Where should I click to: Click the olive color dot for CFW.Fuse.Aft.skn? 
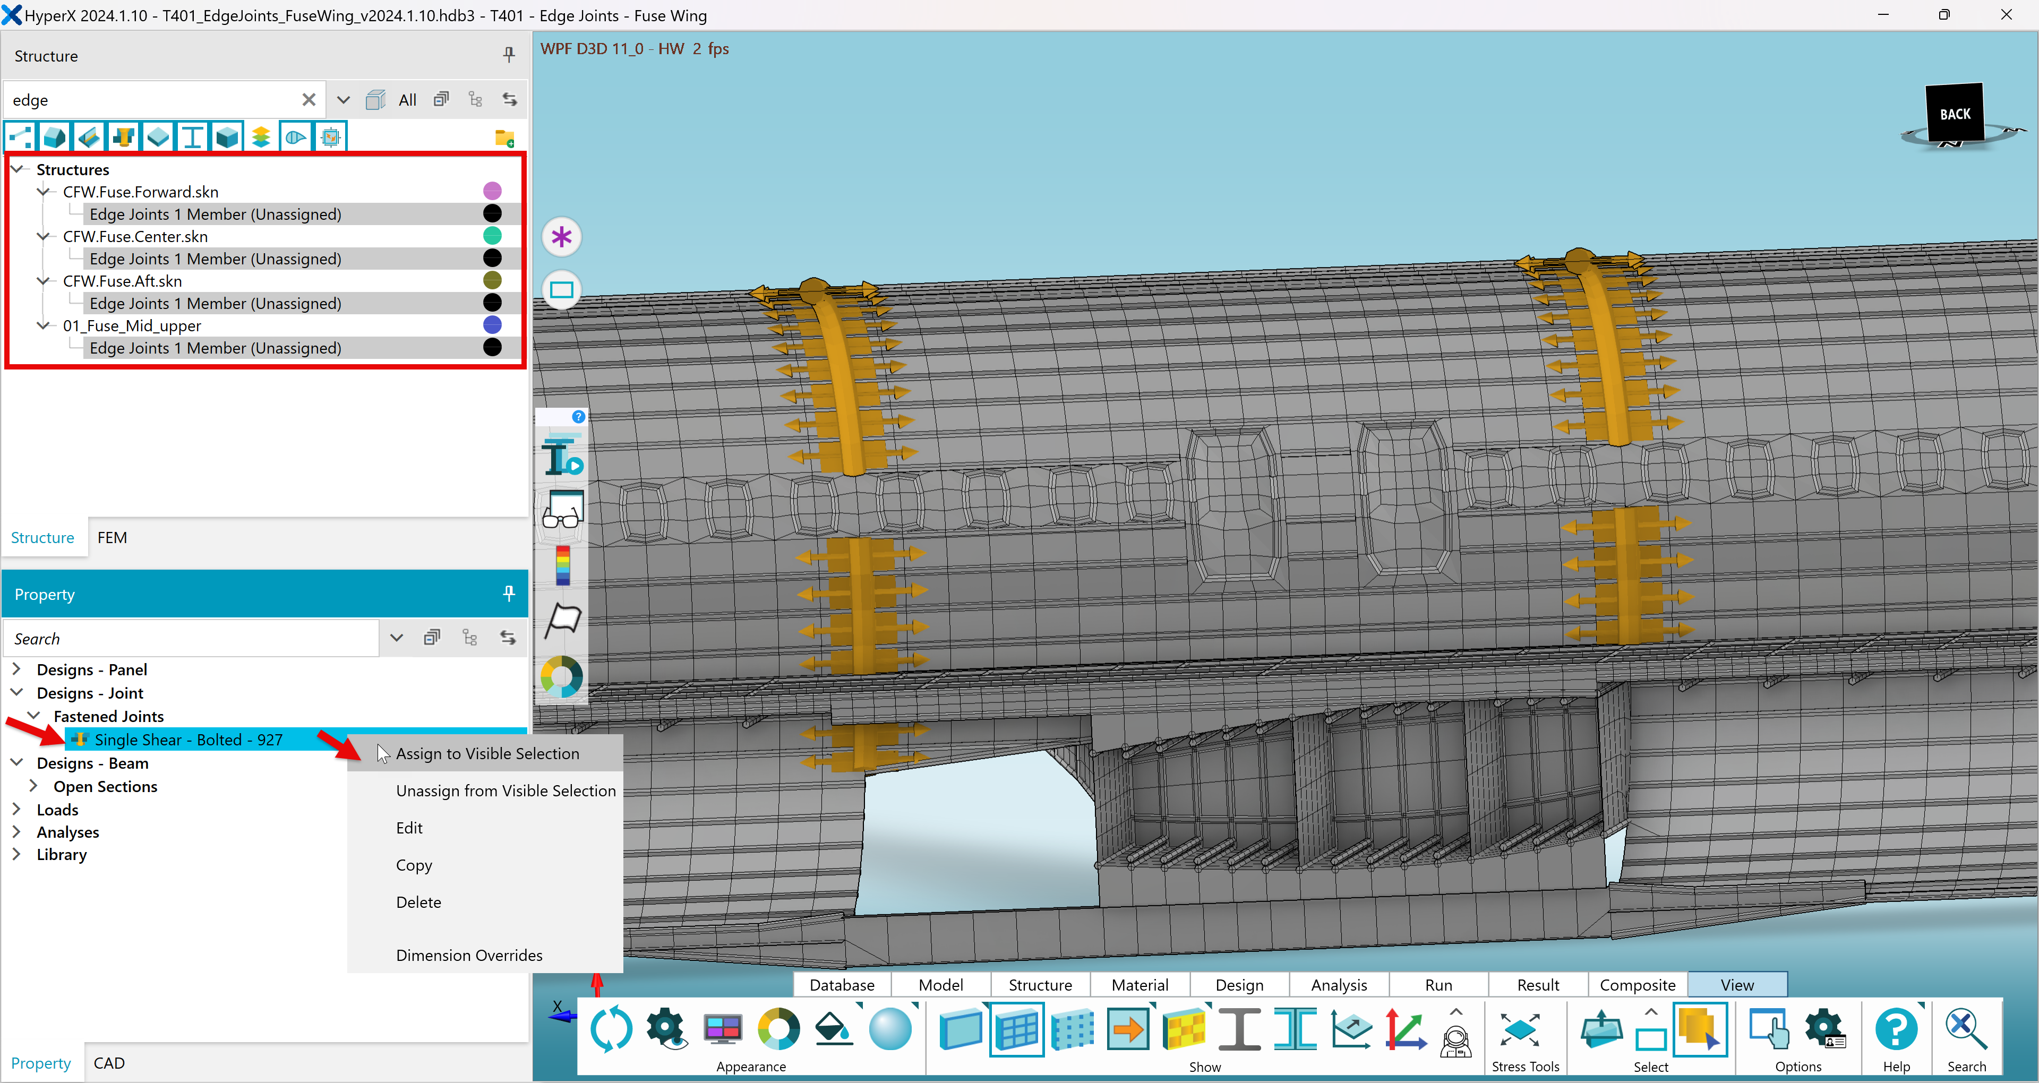tap(492, 279)
